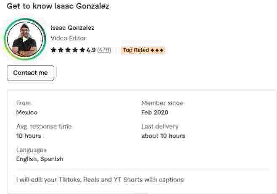This screenshot has width=277, height=194.
Task: Click the 4.9 rating score
Action: pos(91,50)
